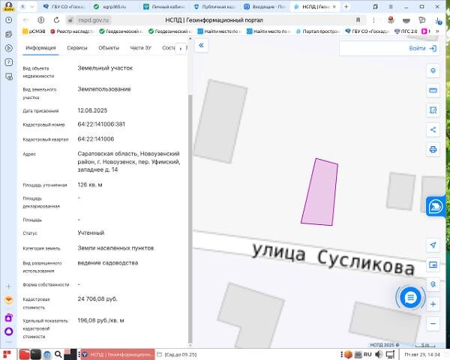Select the 126 кв. м area value

point(90,184)
